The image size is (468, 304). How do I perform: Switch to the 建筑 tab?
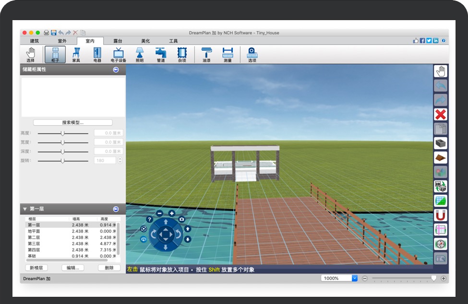click(34, 41)
